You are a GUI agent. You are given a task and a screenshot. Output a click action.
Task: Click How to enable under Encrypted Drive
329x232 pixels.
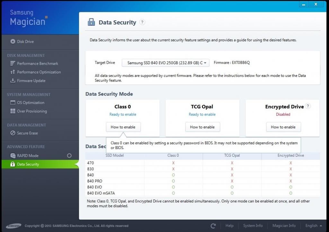pos(283,127)
